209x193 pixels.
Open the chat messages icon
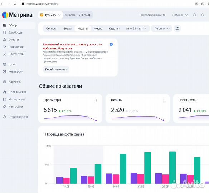tap(194, 15)
